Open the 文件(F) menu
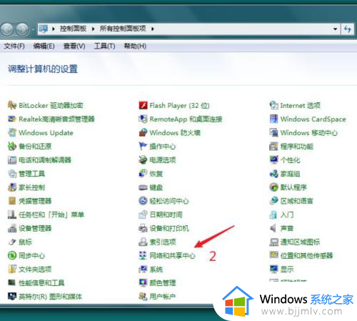The height and width of the screenshot is (321, 357). click(14, 46)
